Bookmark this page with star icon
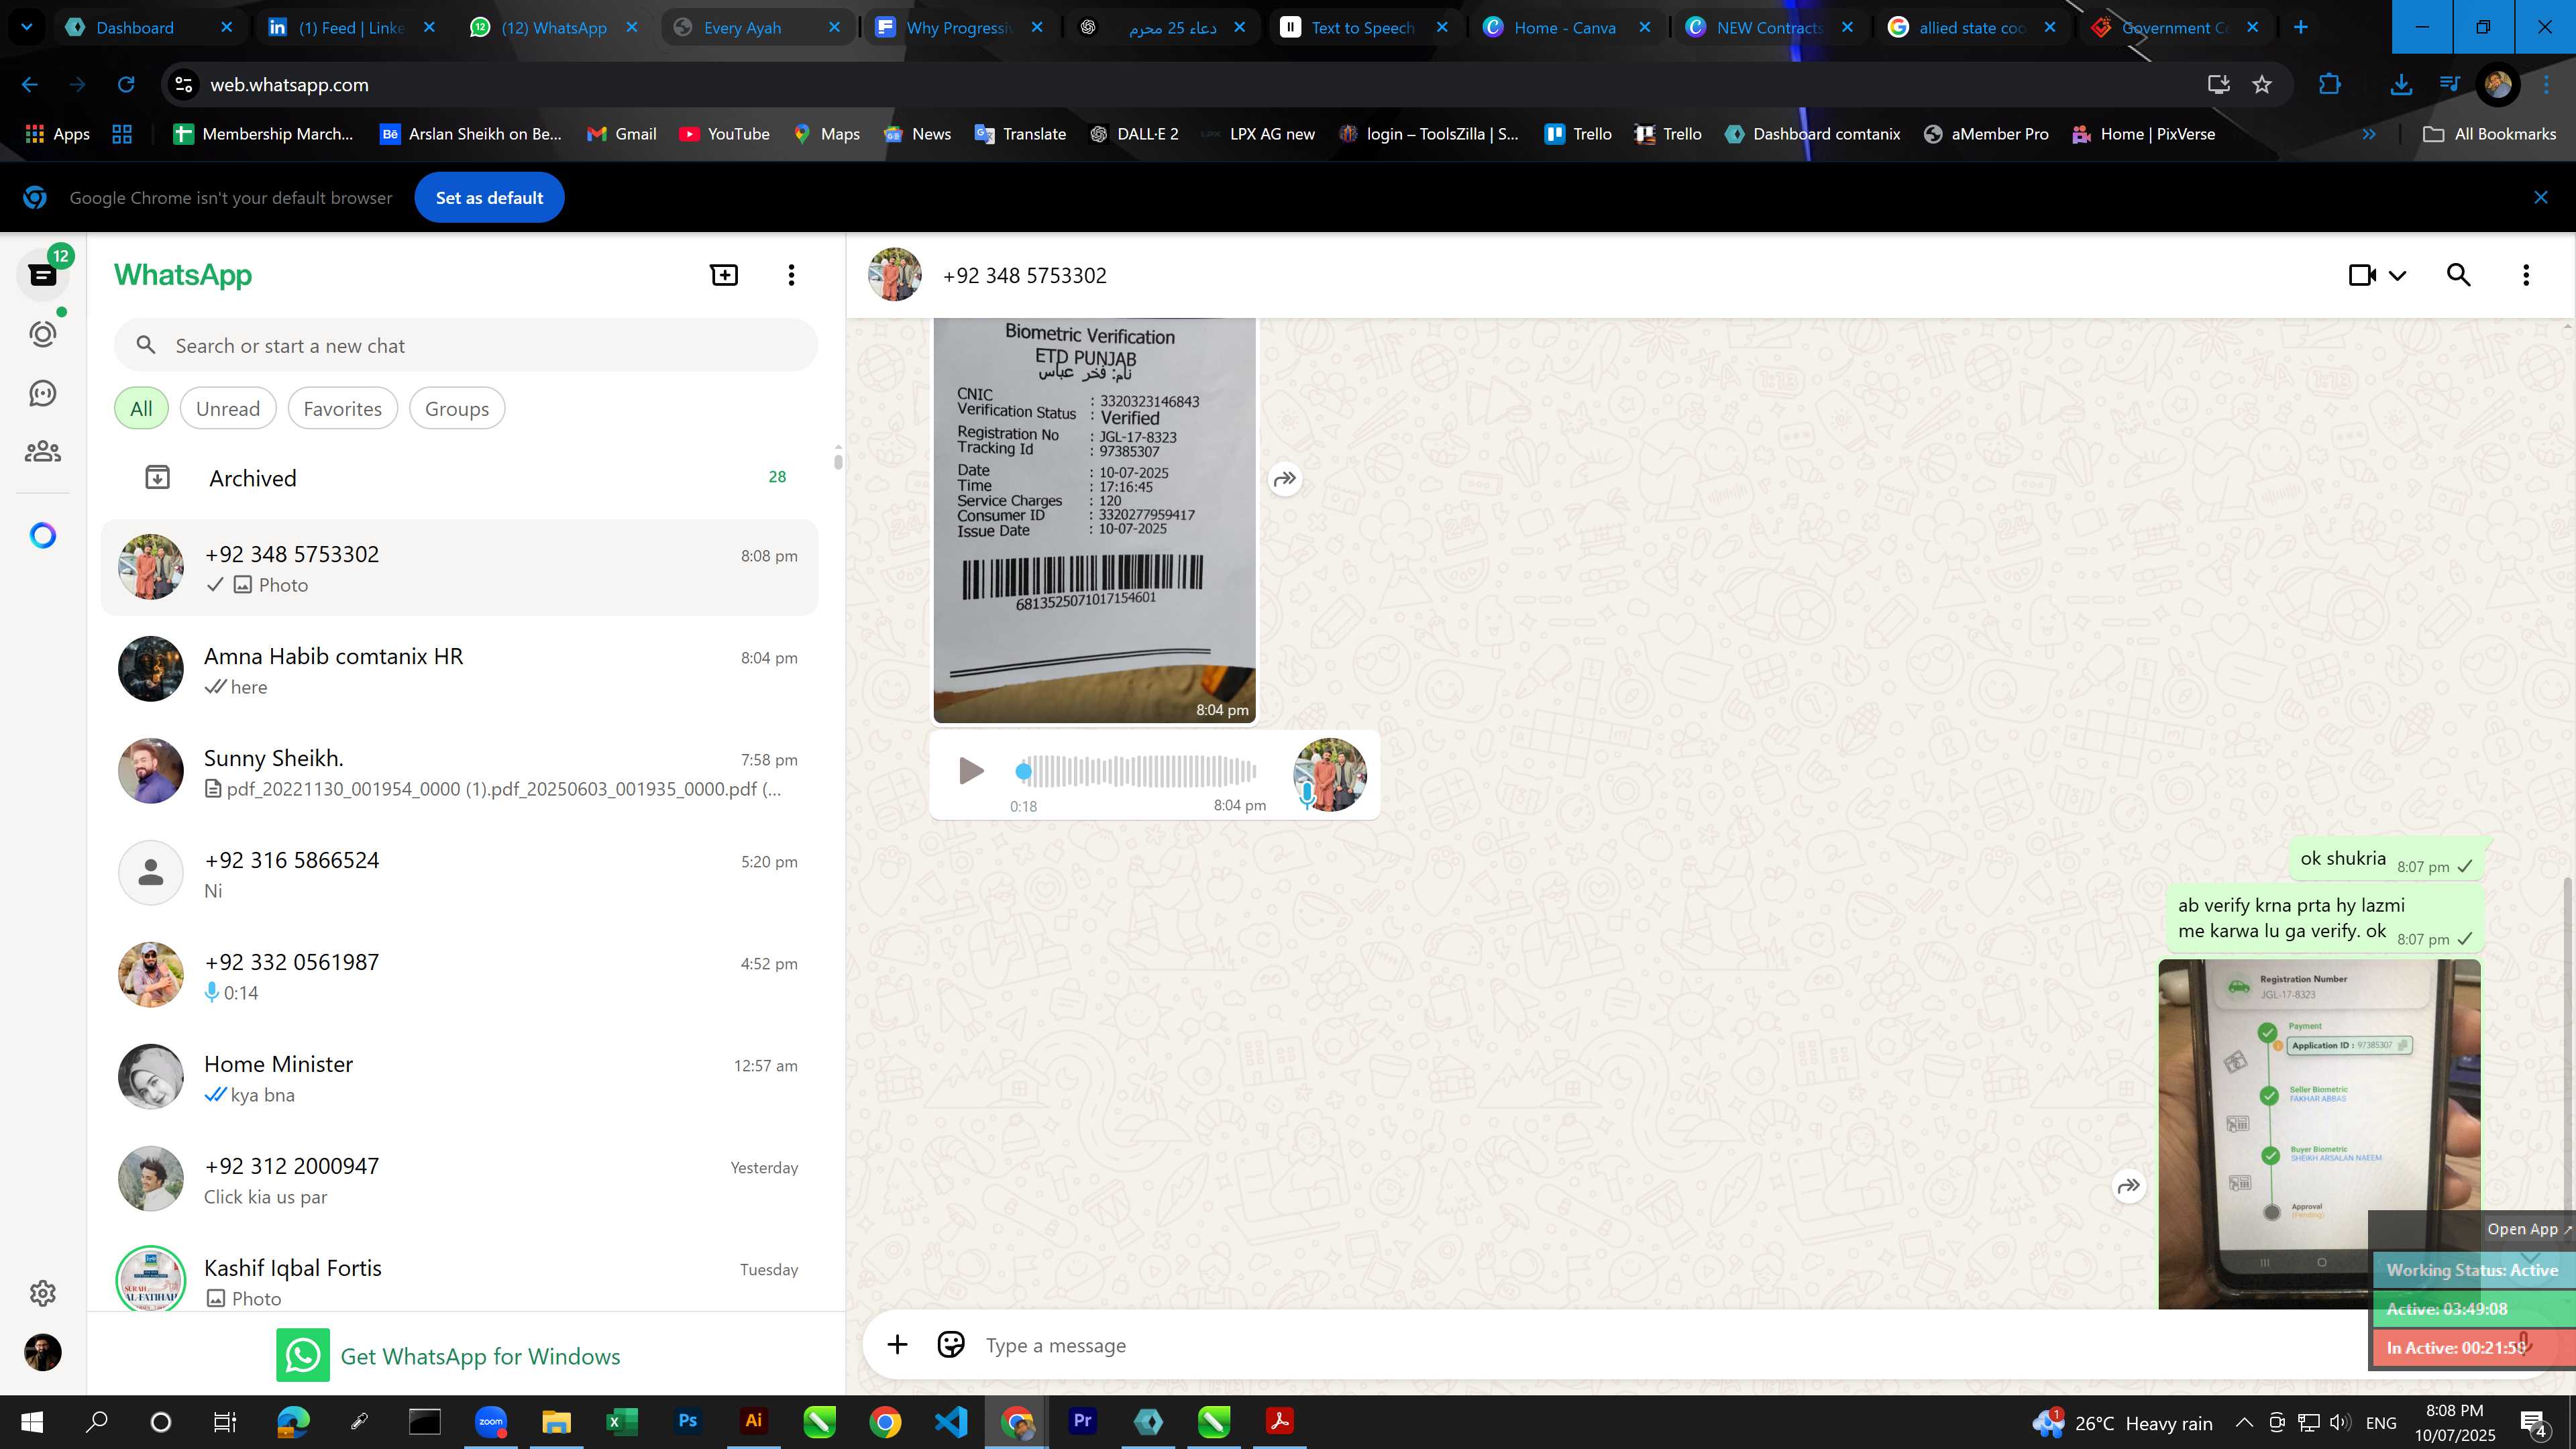 tap(2262, 85)
